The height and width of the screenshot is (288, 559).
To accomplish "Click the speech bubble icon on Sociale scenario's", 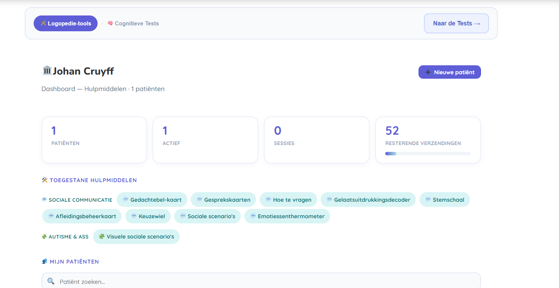I will point(183,216).
